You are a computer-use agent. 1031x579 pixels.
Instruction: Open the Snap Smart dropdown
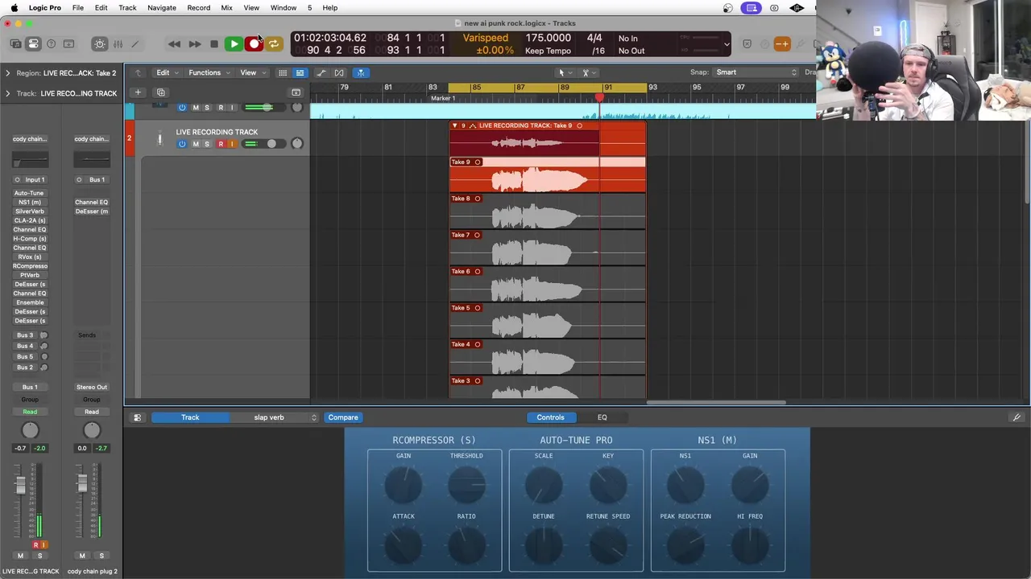(x=756, y=72)
